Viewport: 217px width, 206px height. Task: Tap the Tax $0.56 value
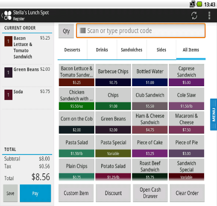click(44, 166)
